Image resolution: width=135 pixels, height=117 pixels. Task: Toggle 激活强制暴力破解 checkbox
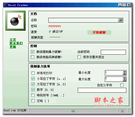pos(32,52)
